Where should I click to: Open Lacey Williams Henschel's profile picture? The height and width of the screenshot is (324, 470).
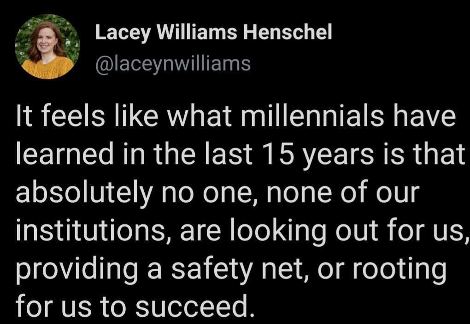[47, 47]
